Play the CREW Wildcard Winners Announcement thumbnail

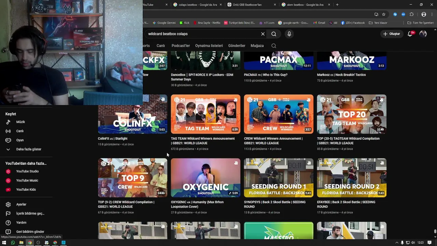[x=279, y=114]
